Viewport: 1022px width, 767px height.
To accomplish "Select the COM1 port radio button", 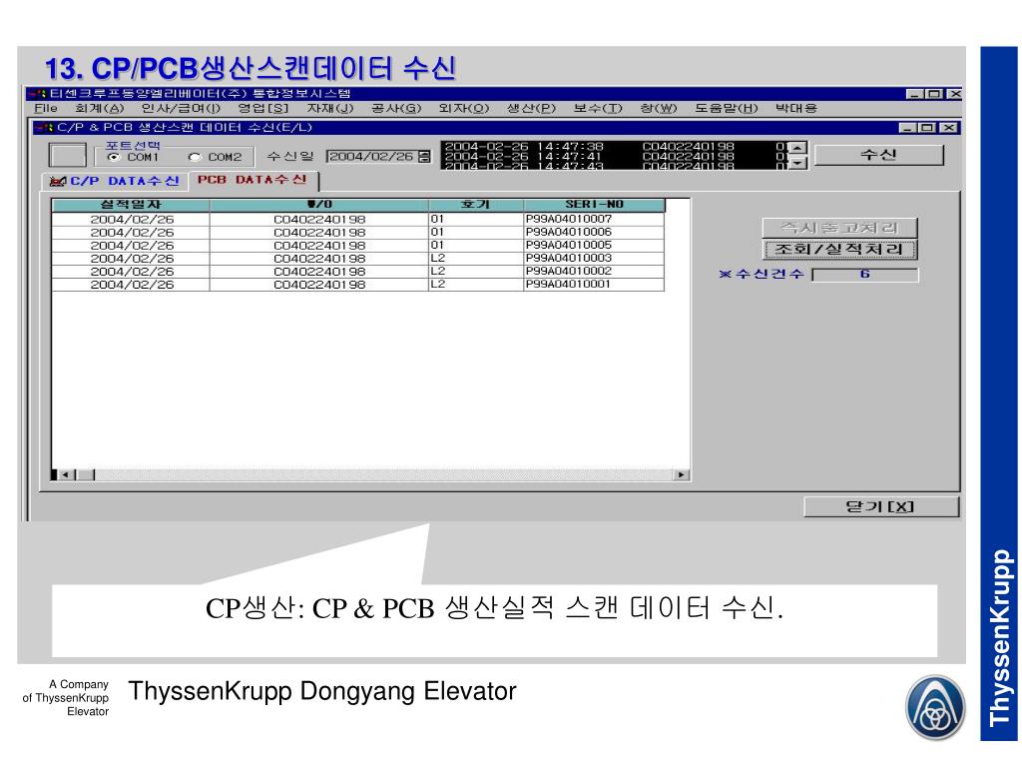I will pos(114,157).
